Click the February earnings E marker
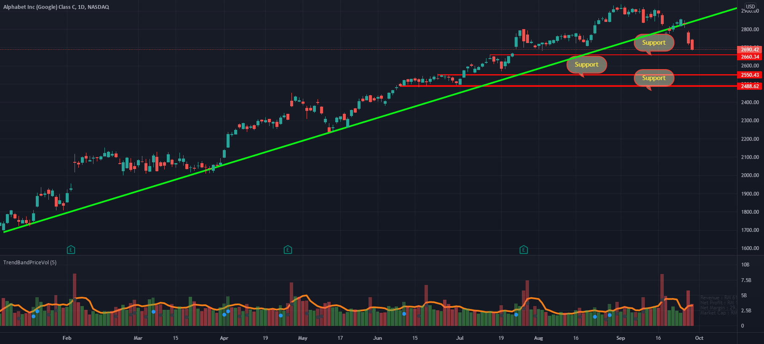 click(71, 250)
